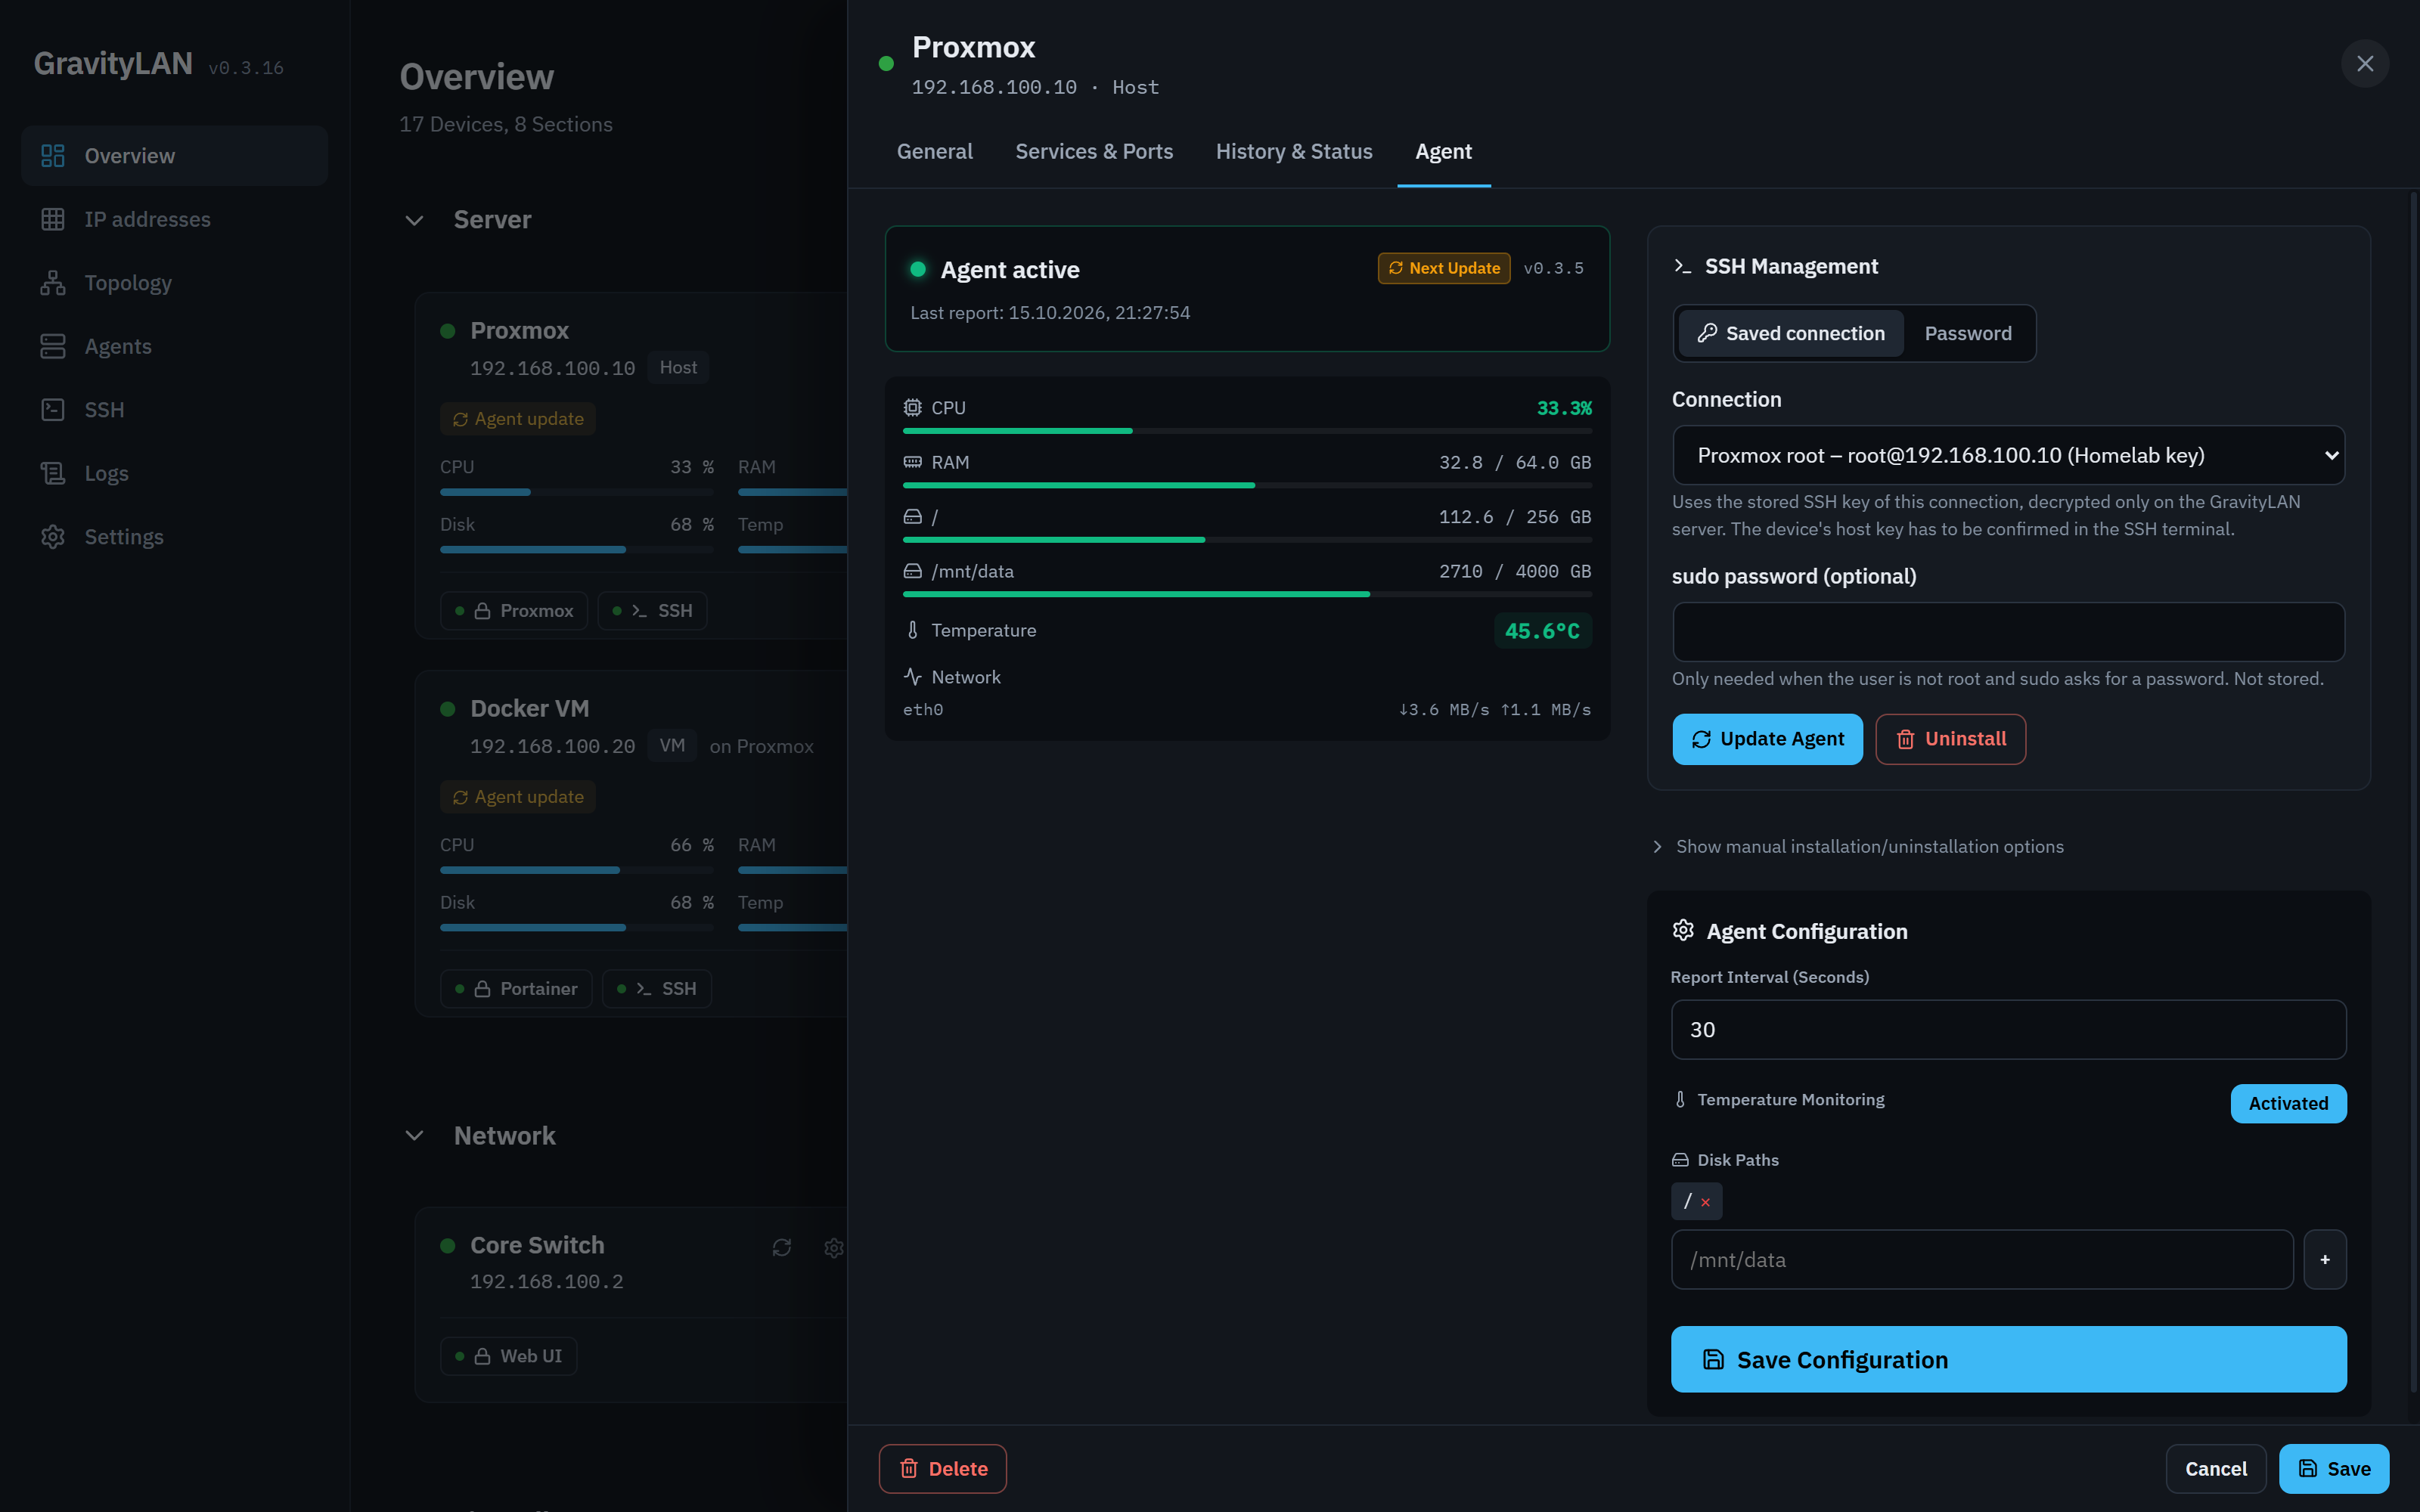Open IP addresses grid icon
Image resolution: width=2420 pixels, height=1512 pixels.
53,219
